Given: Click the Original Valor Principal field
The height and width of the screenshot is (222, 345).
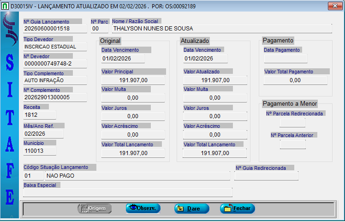Looking at the screenshot, I should click(133, 80).
